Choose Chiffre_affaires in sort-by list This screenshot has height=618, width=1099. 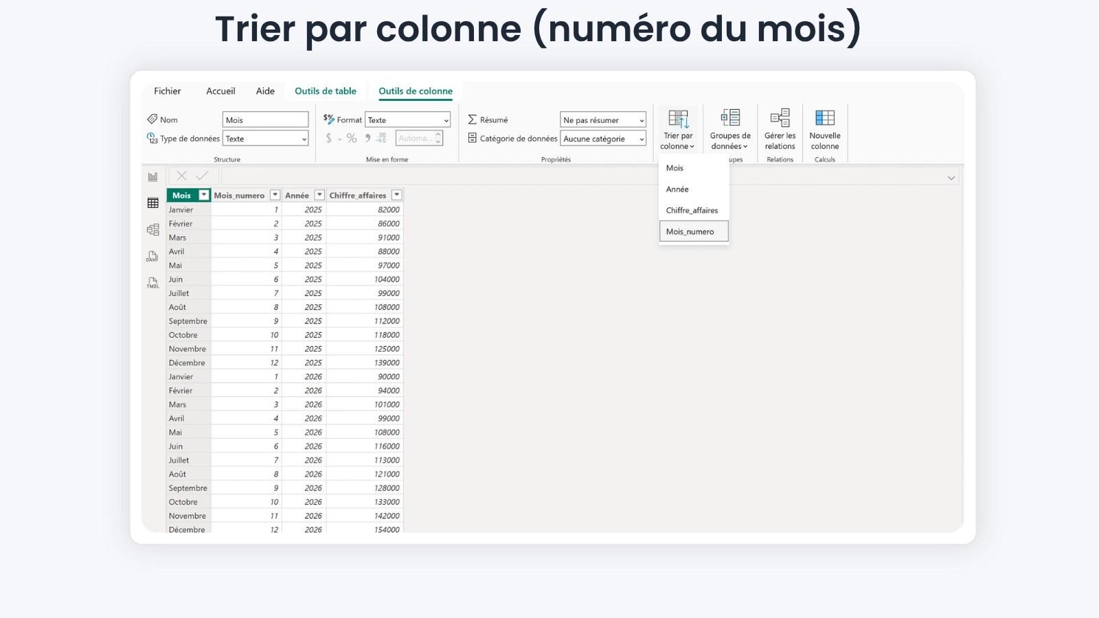694,211
